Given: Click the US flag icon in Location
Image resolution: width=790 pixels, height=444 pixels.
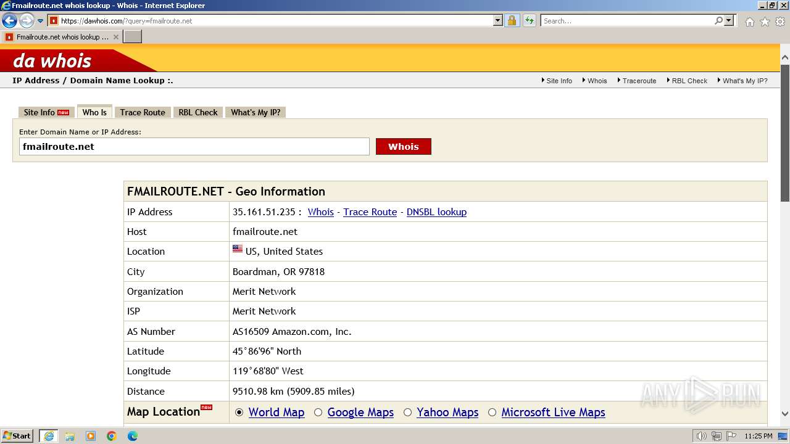Looking at the screenshot, I should click(238, 249).
